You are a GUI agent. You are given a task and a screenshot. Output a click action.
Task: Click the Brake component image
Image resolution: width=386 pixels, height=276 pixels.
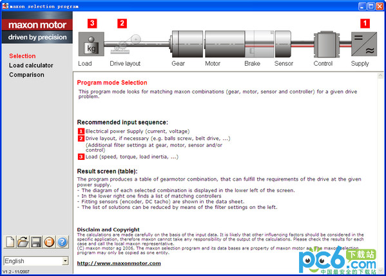point(260,44)
